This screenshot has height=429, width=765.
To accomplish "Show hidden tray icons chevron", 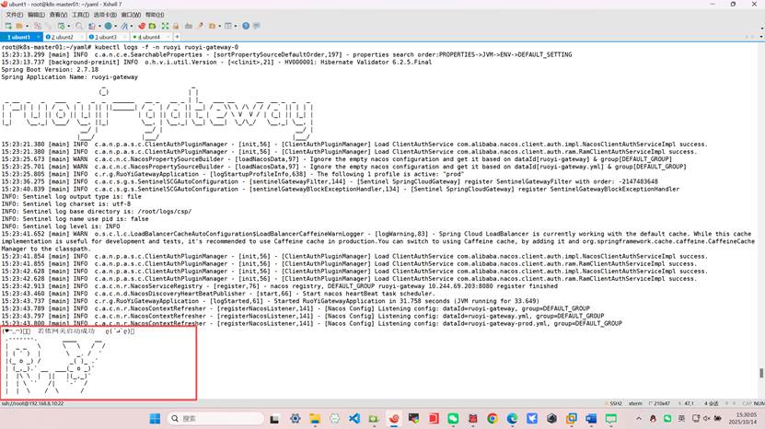I will click(639, 418).
